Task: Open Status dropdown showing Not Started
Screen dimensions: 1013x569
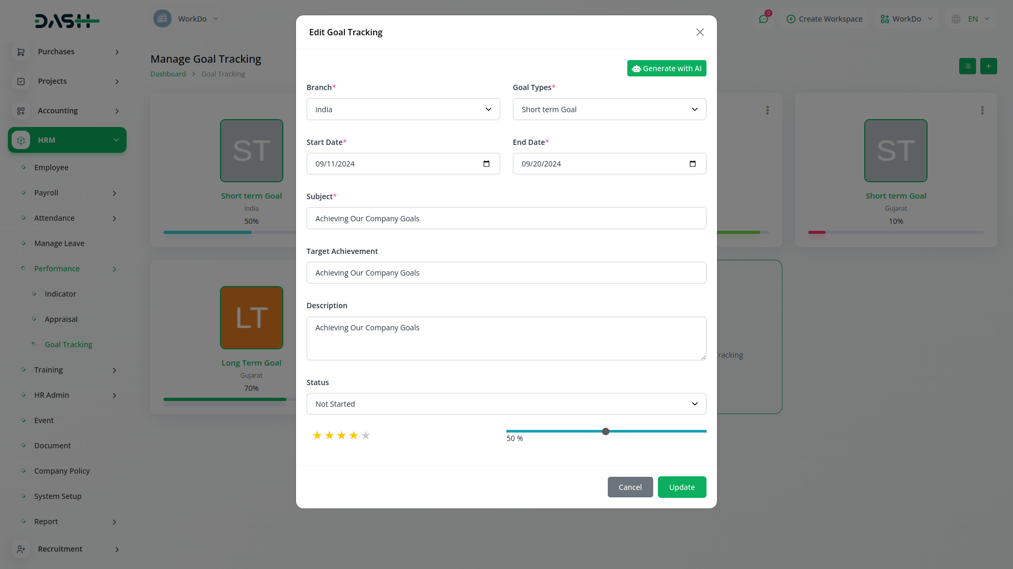Action: [x=505, y=404]
